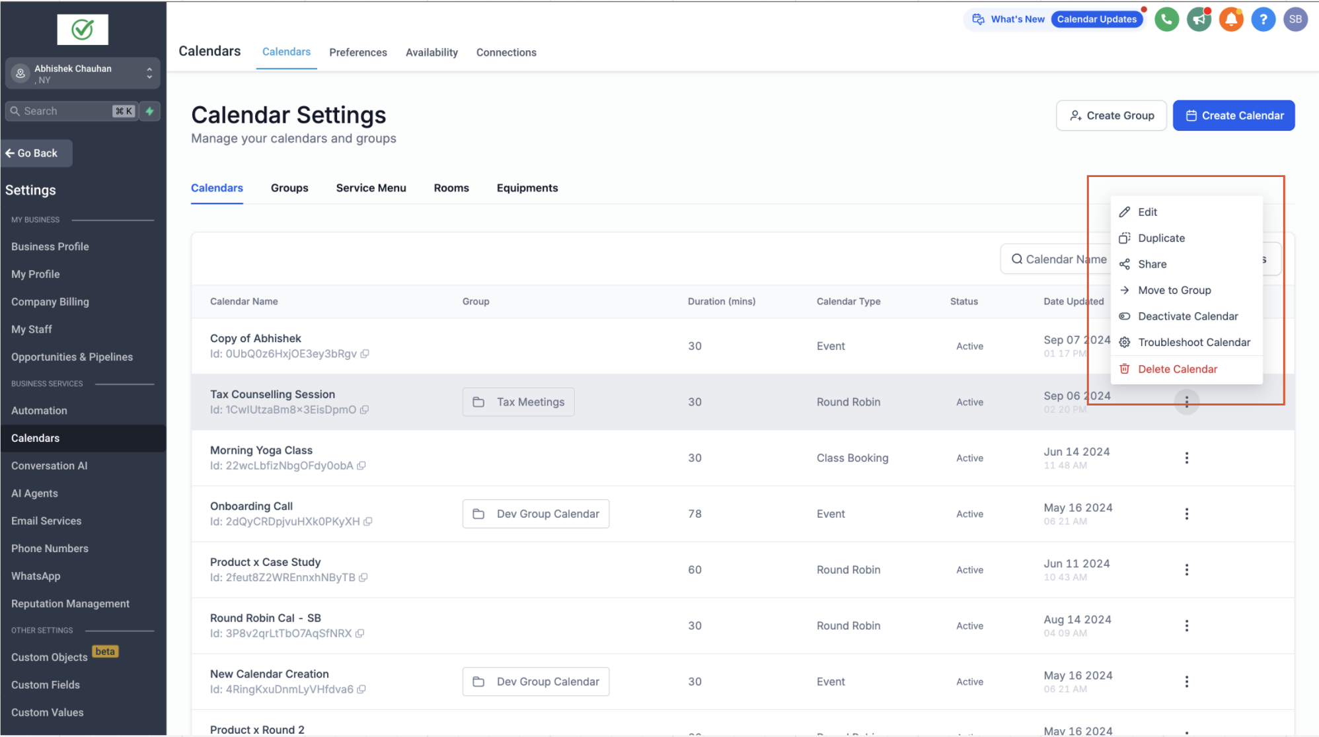Open Morning Yoga Class three-dot menu
1319x737 pixels.
1186,458
